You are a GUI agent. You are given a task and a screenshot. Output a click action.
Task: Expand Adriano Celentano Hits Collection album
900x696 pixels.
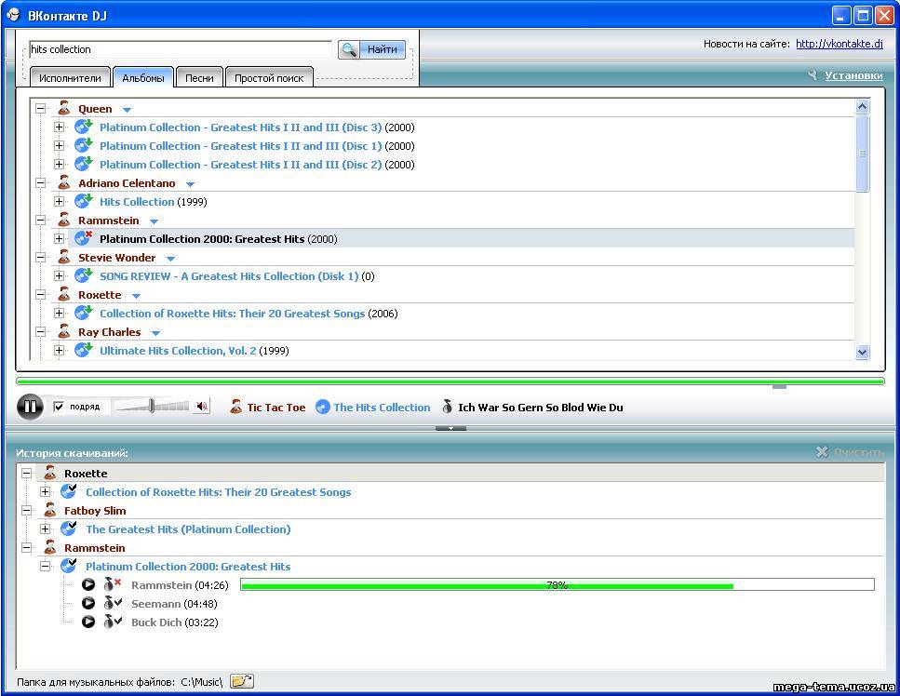(60, 201)
